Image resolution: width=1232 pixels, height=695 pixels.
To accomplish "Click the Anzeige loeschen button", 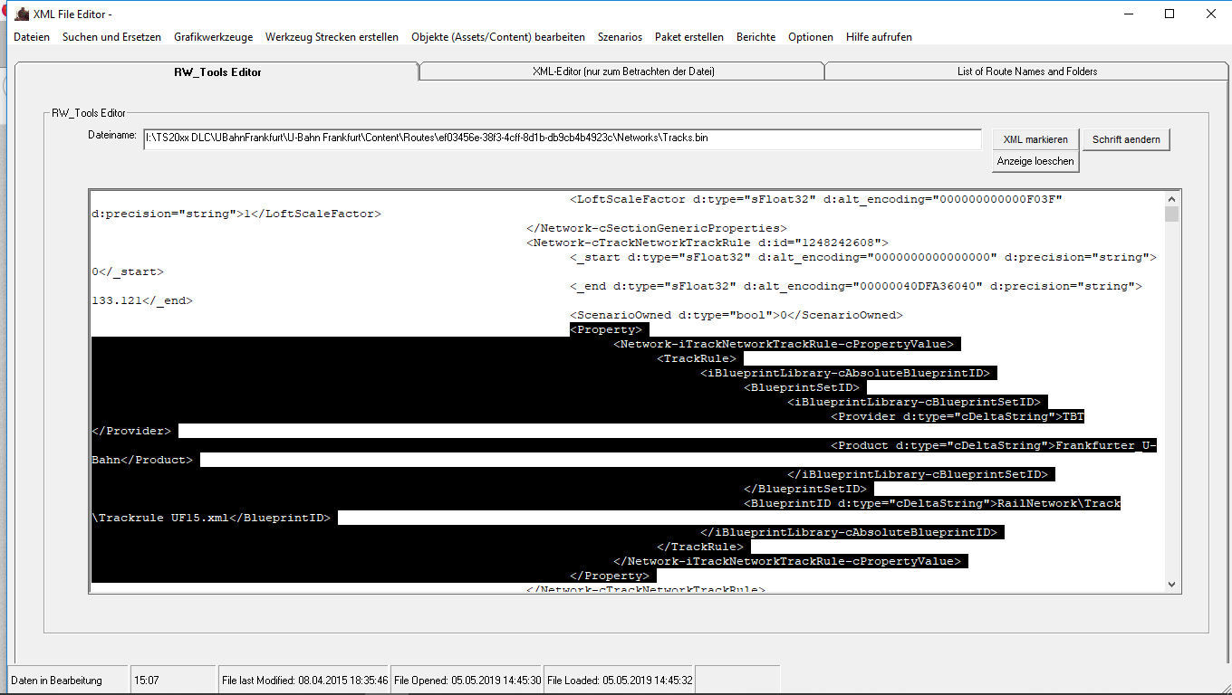I will (x=1035, y=161).
